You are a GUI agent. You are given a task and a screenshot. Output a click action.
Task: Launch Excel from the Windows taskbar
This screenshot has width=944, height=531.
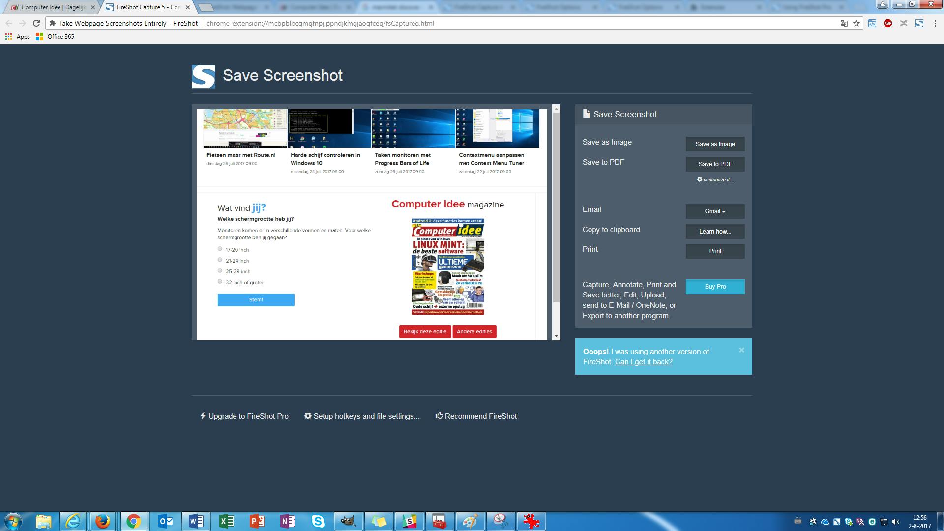pos(227,521)
